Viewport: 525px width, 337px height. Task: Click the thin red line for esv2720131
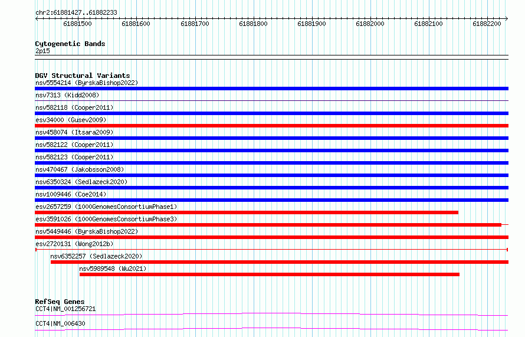271,250
